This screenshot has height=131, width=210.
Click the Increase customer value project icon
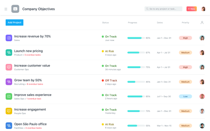pos(9,67)
